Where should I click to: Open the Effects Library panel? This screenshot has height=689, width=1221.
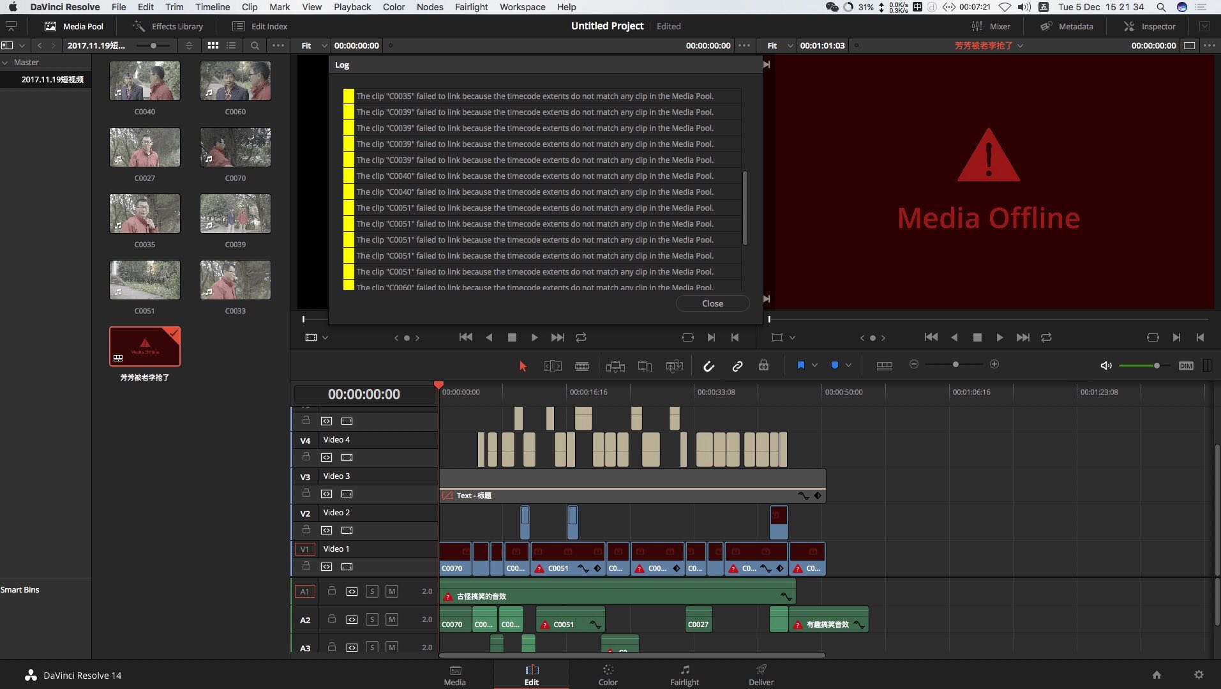(x=168, y=26)
